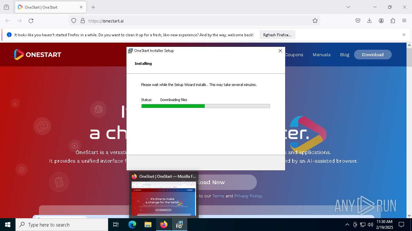
Task: Close the OneStart Installer Setup dialog
Action: (x=280, y=51)
